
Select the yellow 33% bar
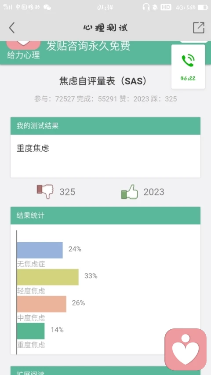(47, 277)
